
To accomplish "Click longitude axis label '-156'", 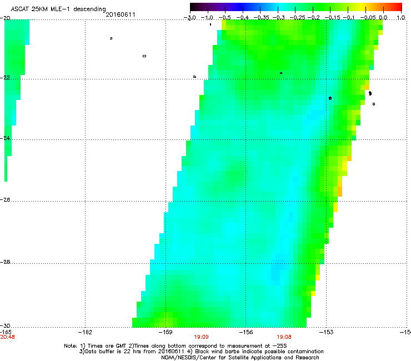I will (246, 332).
